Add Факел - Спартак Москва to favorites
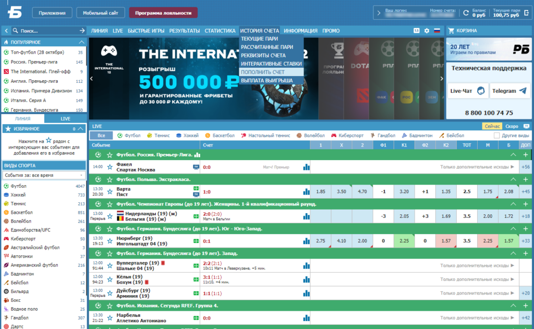The height and width of the screenshot is (329, 534). [110, 167]
